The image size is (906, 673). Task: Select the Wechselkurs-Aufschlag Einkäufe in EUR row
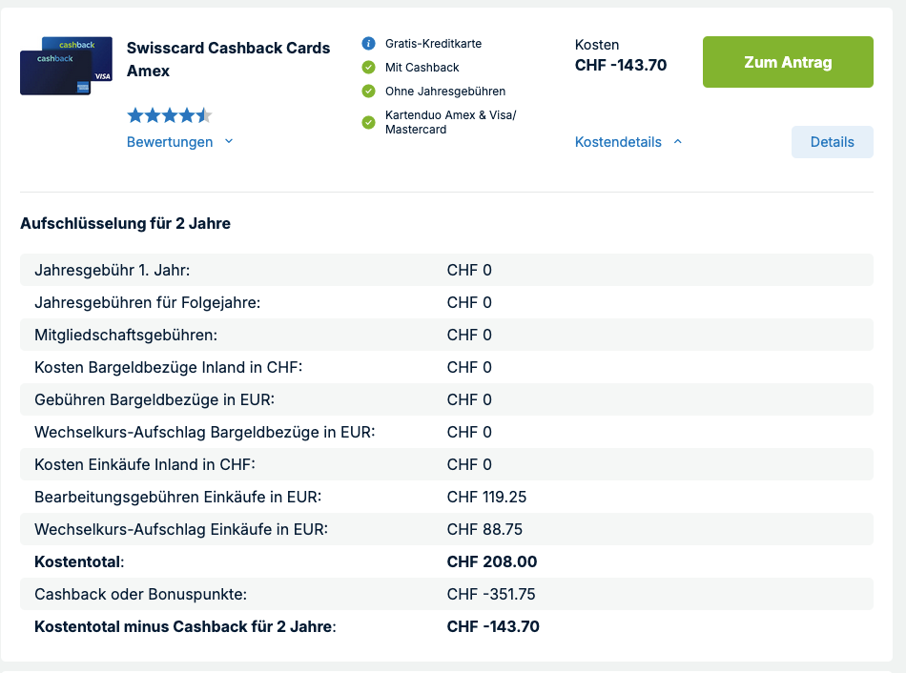(x=446, y=530)
